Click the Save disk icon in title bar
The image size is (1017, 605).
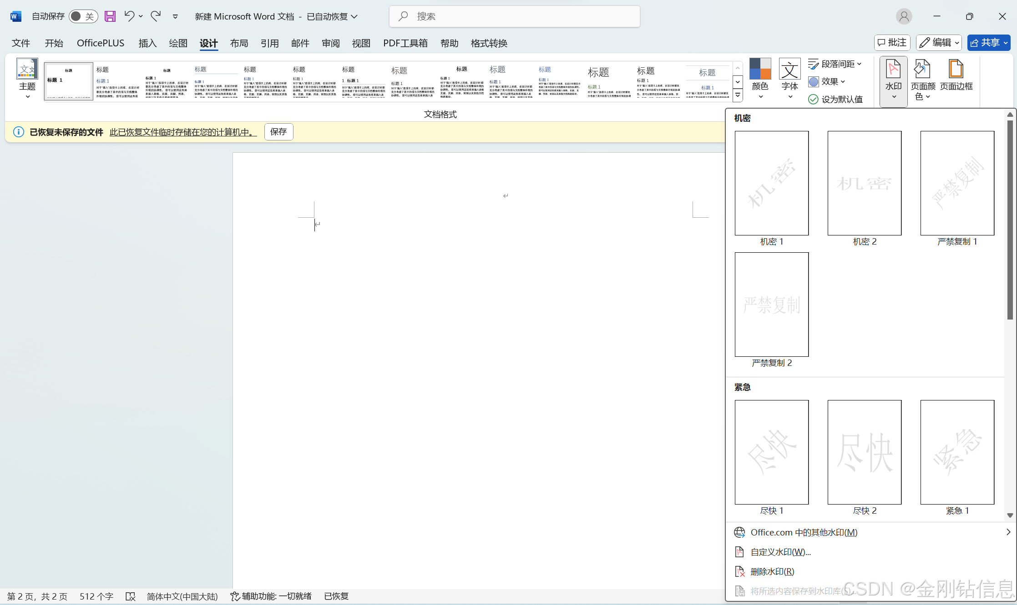point(110,16)
